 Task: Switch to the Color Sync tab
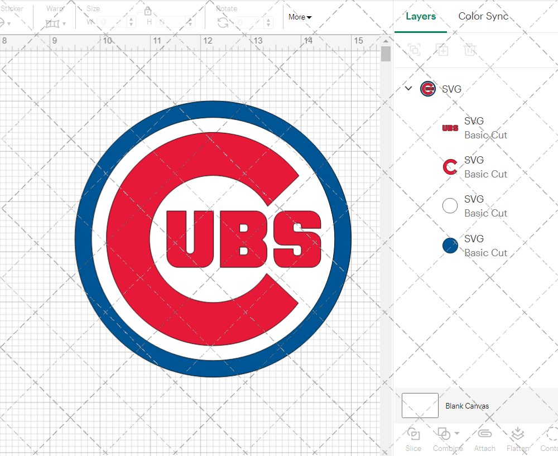click(x=483, y=16)
